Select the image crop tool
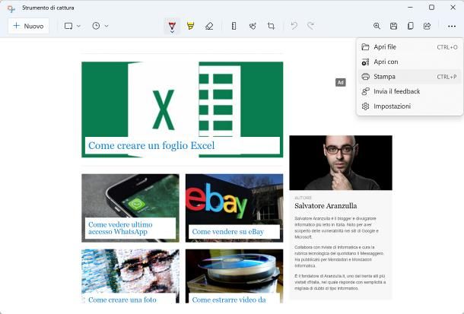 click(x=271, y=26)
